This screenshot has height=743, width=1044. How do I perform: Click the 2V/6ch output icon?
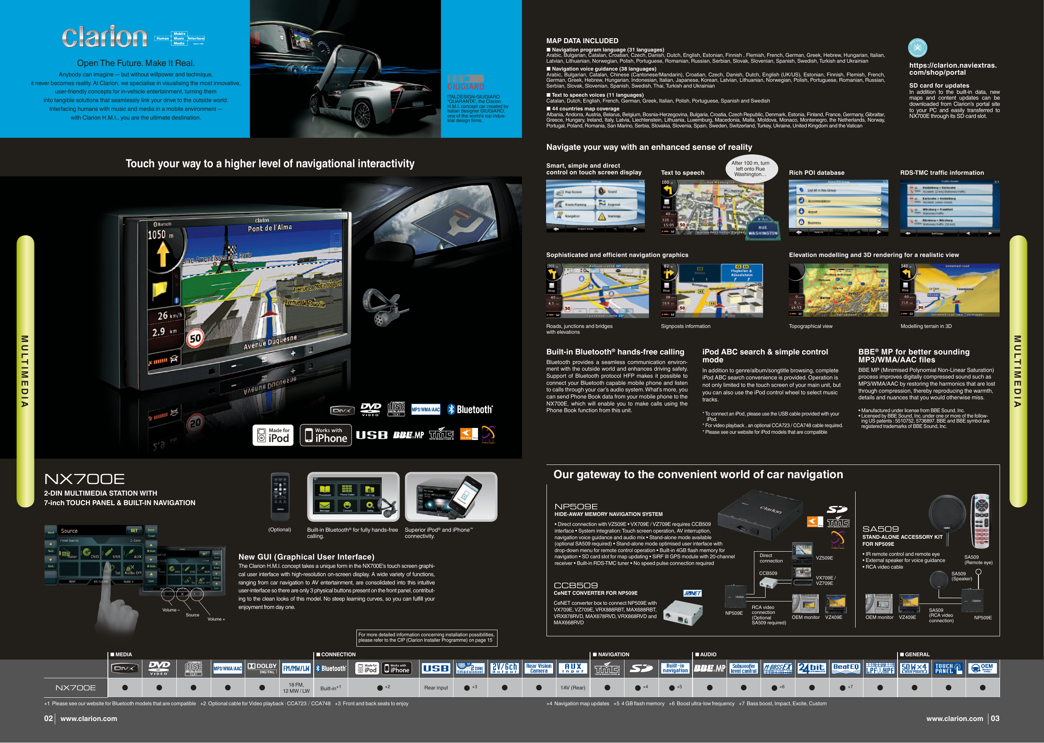click(505, 668)
